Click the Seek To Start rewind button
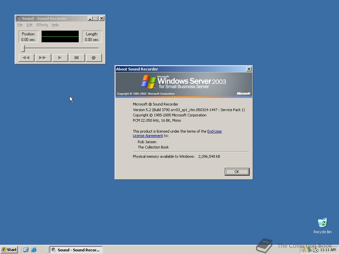Screen dimensions: 339x254 coord(26,58)
